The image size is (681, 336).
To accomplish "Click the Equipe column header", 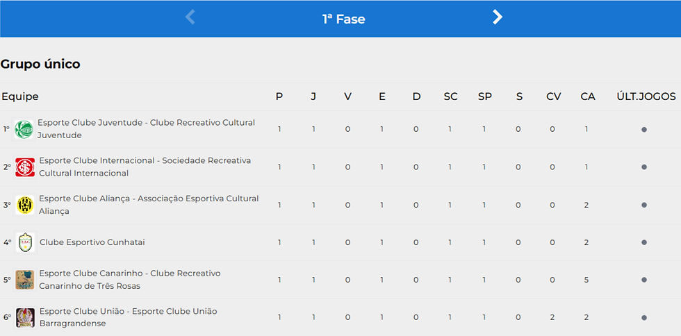I will [20, 96].
